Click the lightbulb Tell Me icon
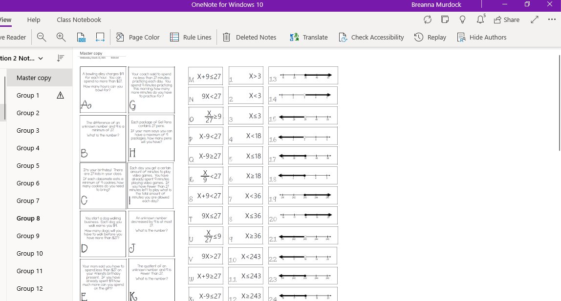 [463, 20]
